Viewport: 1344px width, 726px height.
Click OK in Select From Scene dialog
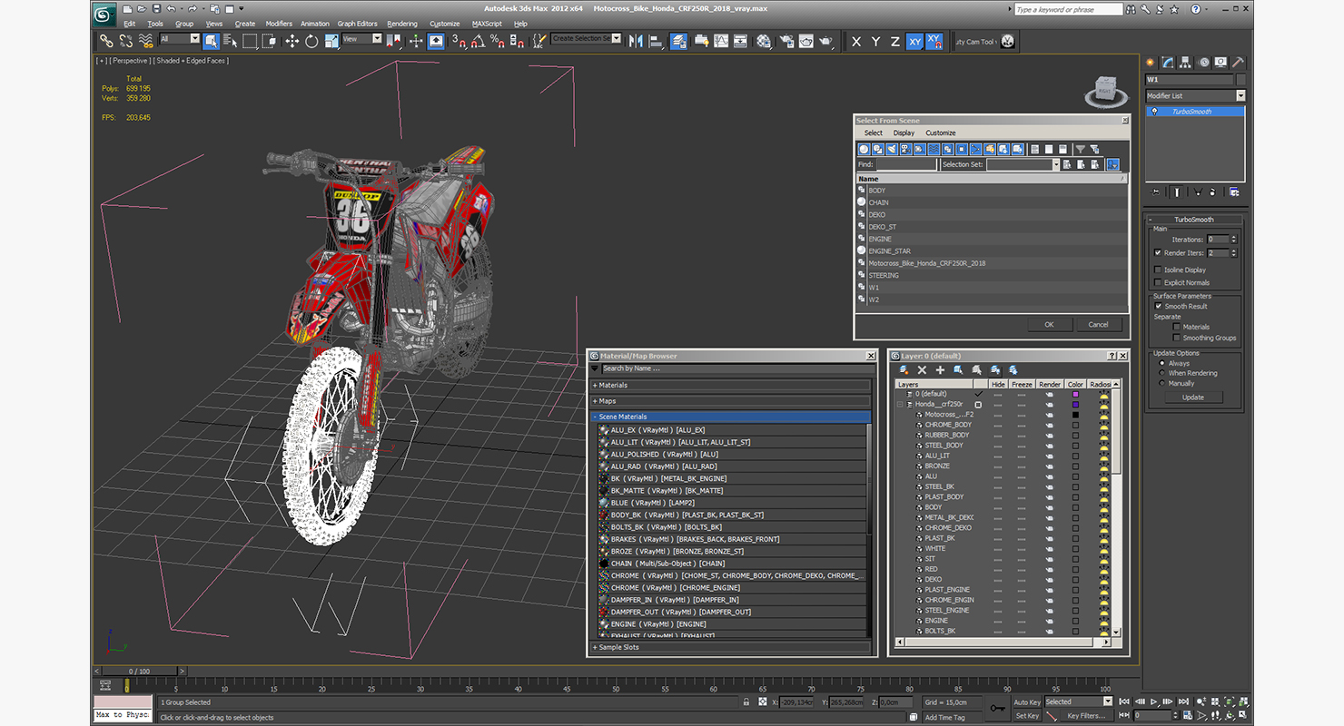click(x=1049, y=324)
